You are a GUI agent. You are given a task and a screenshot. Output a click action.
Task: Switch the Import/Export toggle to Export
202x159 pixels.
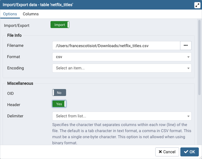[60, 25]
